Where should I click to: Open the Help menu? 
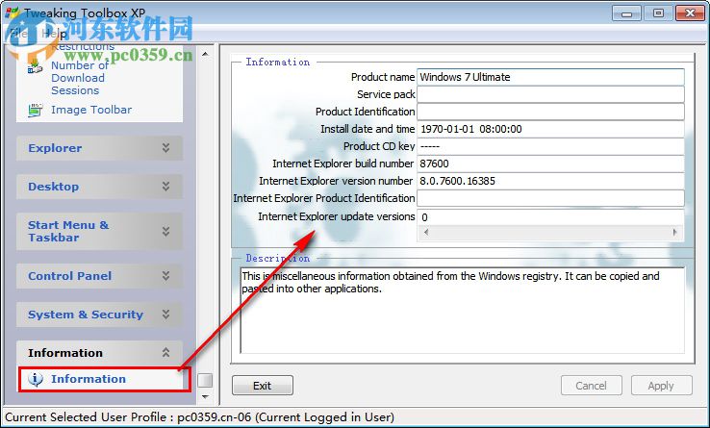[x=54, y=34]
